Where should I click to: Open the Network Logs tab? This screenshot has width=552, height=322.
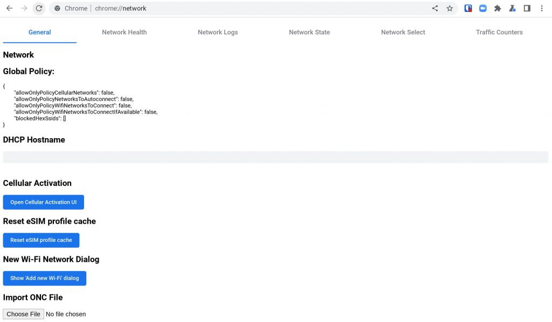pyautogui.click(x=218, y=32)
